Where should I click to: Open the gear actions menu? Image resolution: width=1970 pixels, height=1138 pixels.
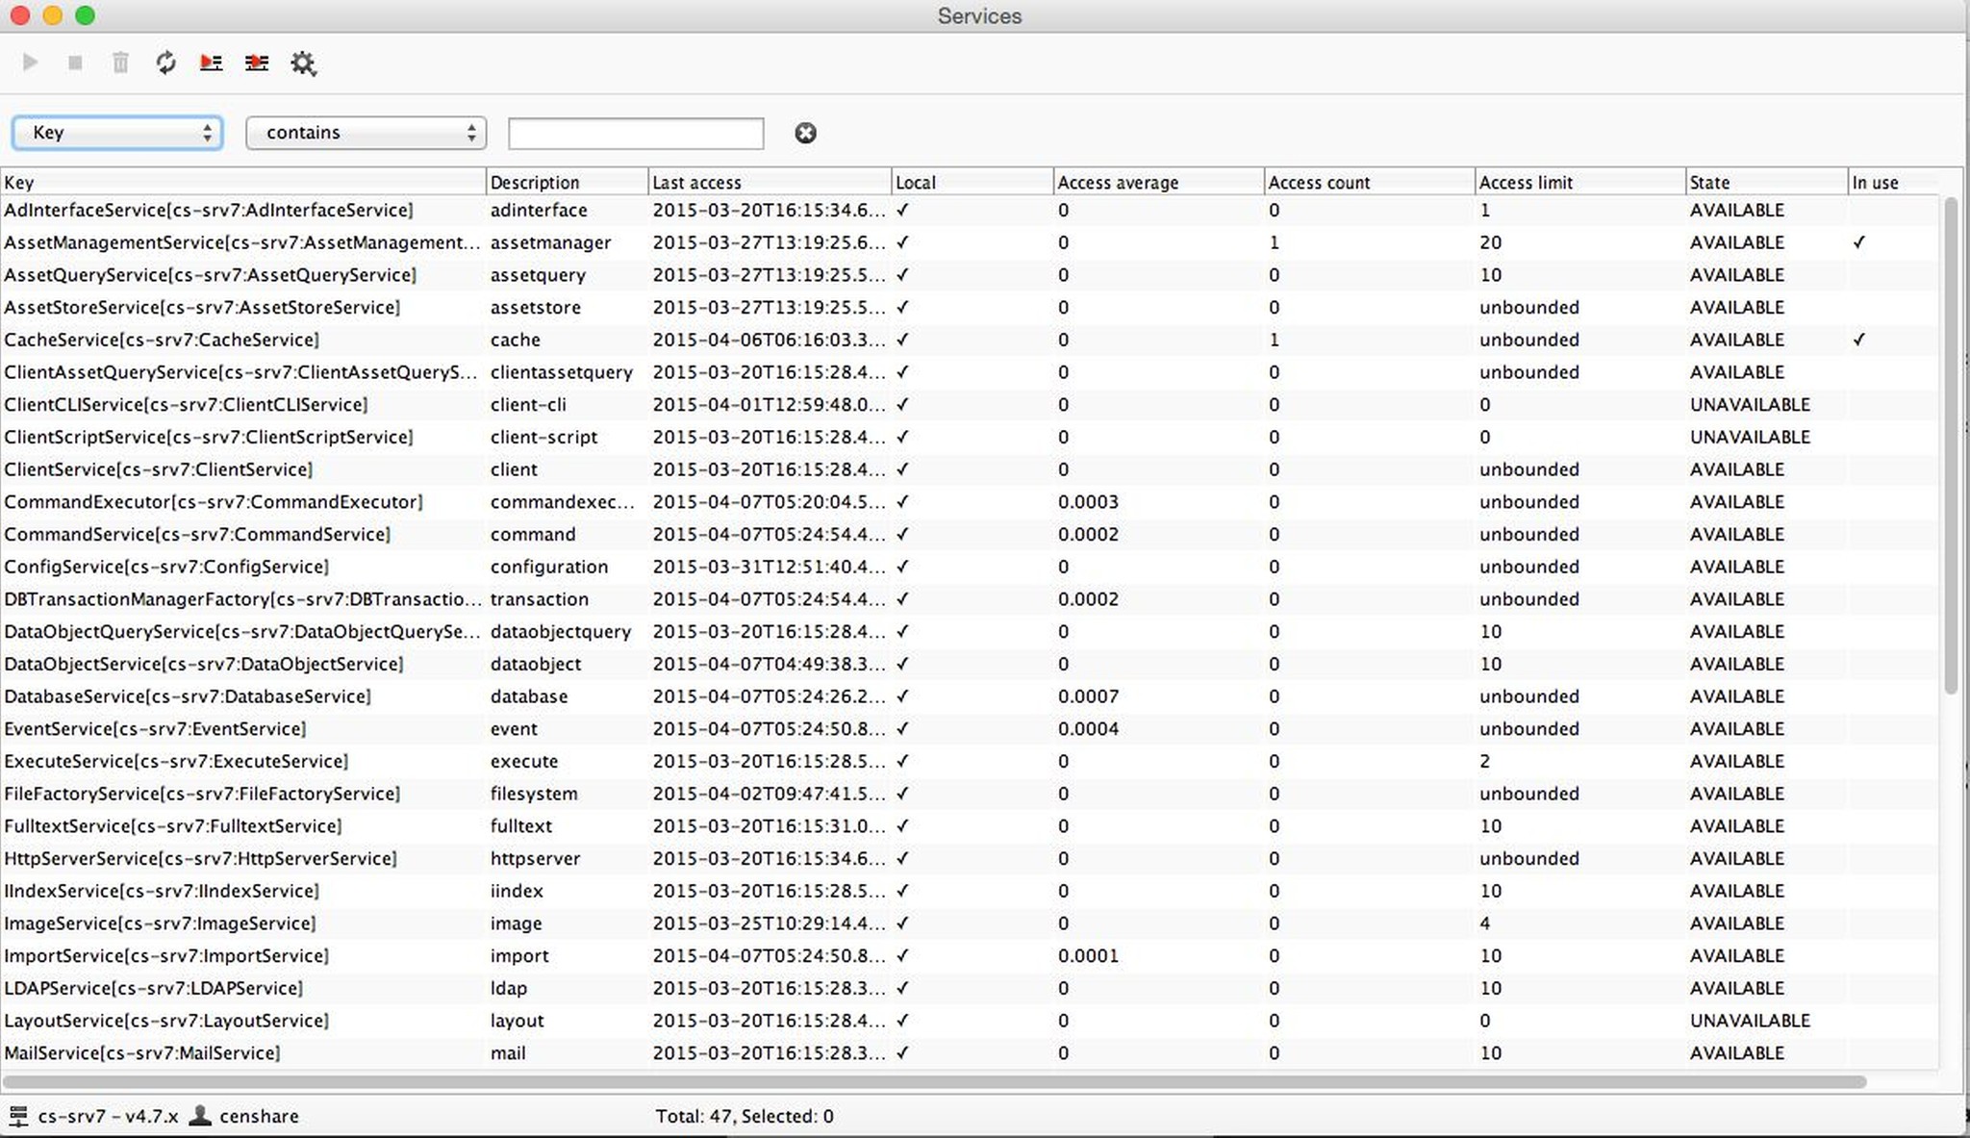(x=303, y=63)
